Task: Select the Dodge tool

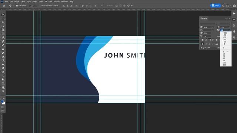Action: 3,68
